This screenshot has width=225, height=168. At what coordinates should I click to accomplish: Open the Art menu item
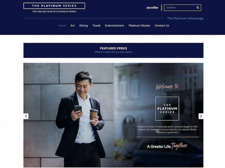[x=72, y=26]
